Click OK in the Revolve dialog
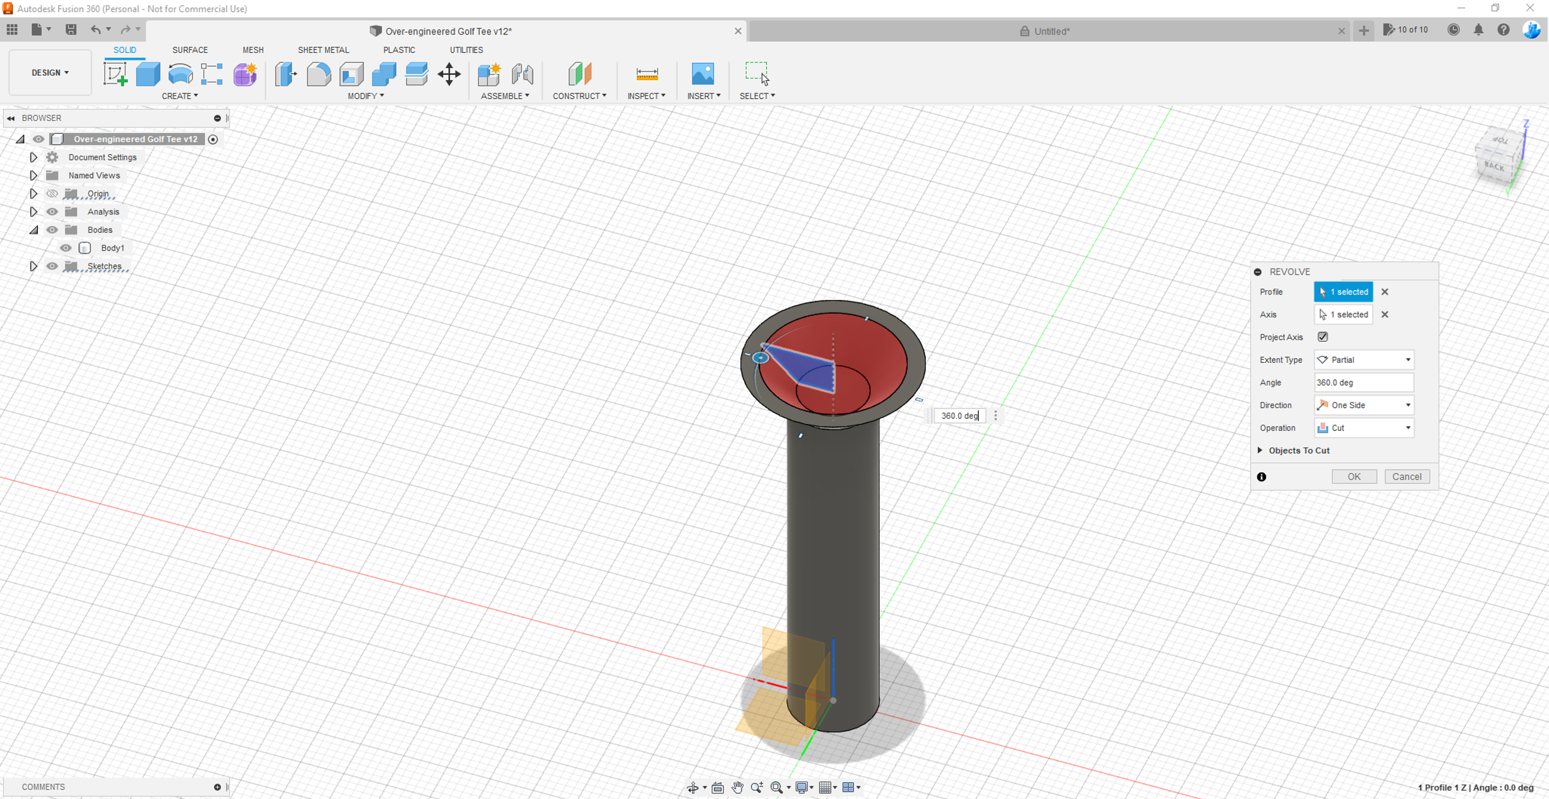1549x799 pixels. click(1354, 476)
